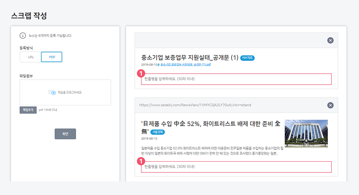Screen dimensions: 359x195
Task: Click the 2019-08-13 date on the news card
Action: click(x=149, y=139)
